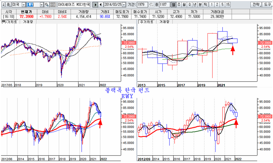273x163 pixels.
Task: Click the 15 minute interval button
Action: click(228, 5)
